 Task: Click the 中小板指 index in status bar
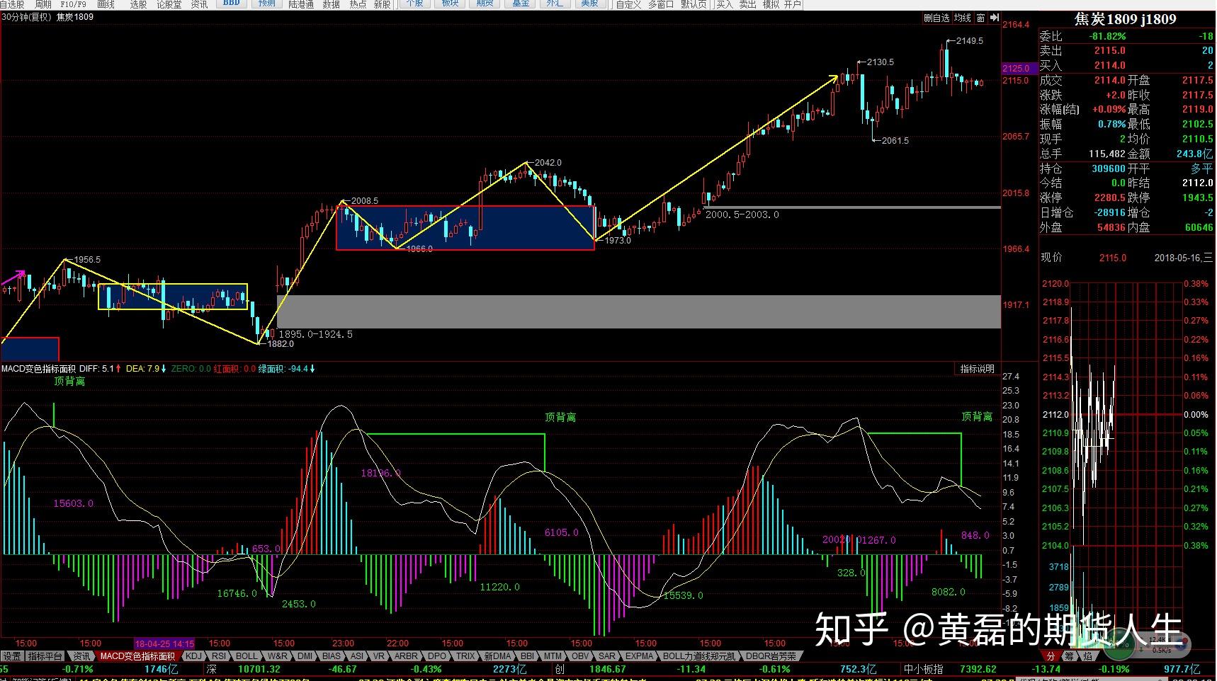click(x=924, y=669)
